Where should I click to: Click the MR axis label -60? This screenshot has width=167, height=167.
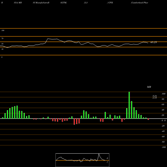[163, 137]
